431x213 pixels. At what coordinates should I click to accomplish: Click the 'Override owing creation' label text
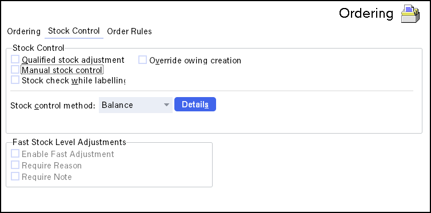tap(195, 61)
